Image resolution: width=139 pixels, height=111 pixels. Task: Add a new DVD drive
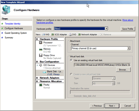(x=73, y=35)
